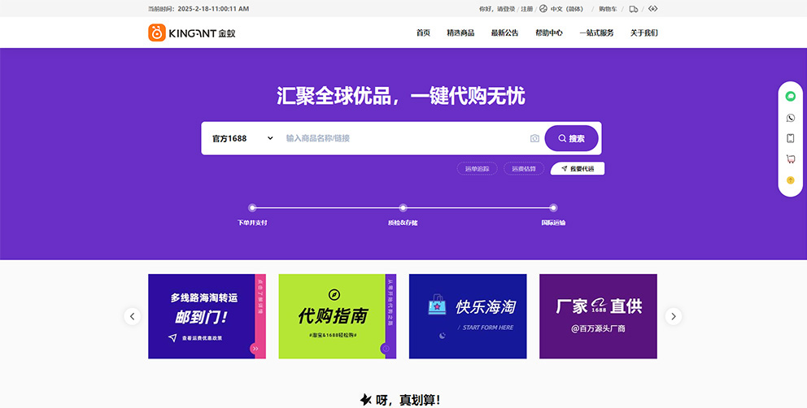Click the 国际运输 step label
807x408 pixels.
[553, 223]
